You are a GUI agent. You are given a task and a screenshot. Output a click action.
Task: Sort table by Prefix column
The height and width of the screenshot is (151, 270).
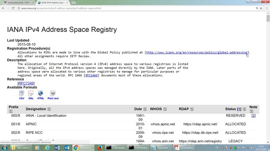click(11, 111)
